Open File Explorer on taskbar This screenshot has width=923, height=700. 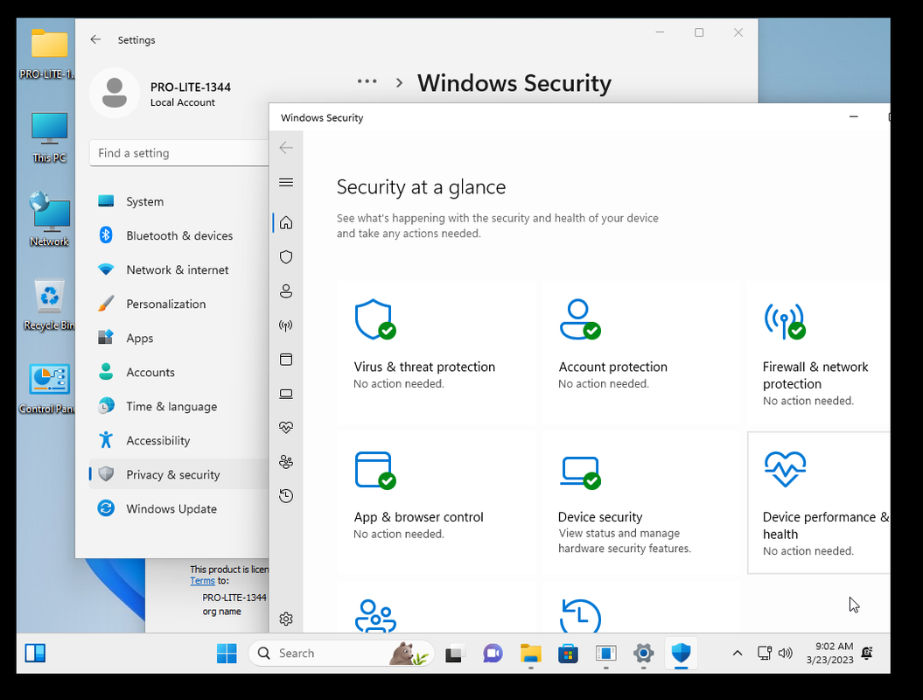(x=530, y=653)
